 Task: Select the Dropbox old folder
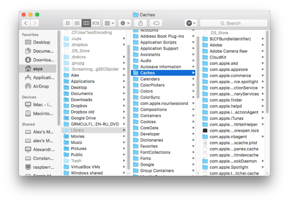(x=94, y=112)
